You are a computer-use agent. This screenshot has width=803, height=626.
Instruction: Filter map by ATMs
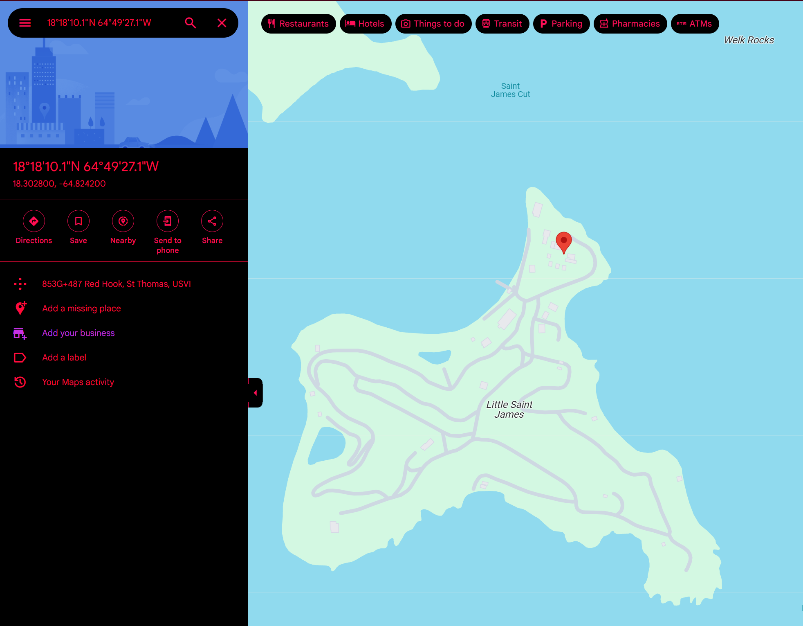(695, 24)
